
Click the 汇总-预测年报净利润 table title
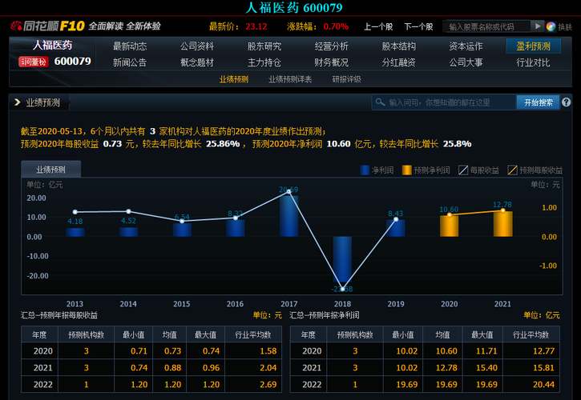pyautogui.click(x=325, y=315)
